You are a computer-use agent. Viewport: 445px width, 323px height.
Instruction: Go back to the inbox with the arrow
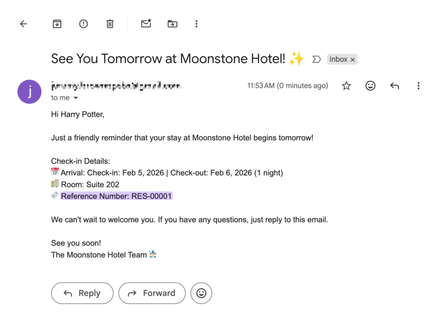pos(23,24)
